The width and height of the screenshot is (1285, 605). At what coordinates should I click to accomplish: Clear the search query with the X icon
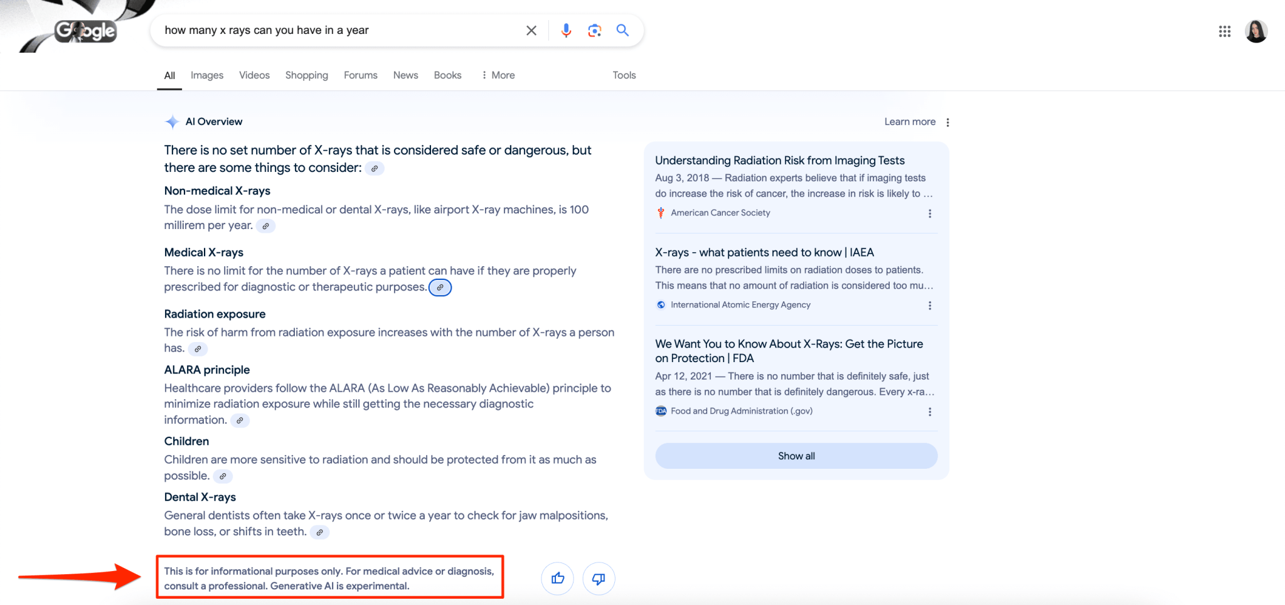point(531,30)
